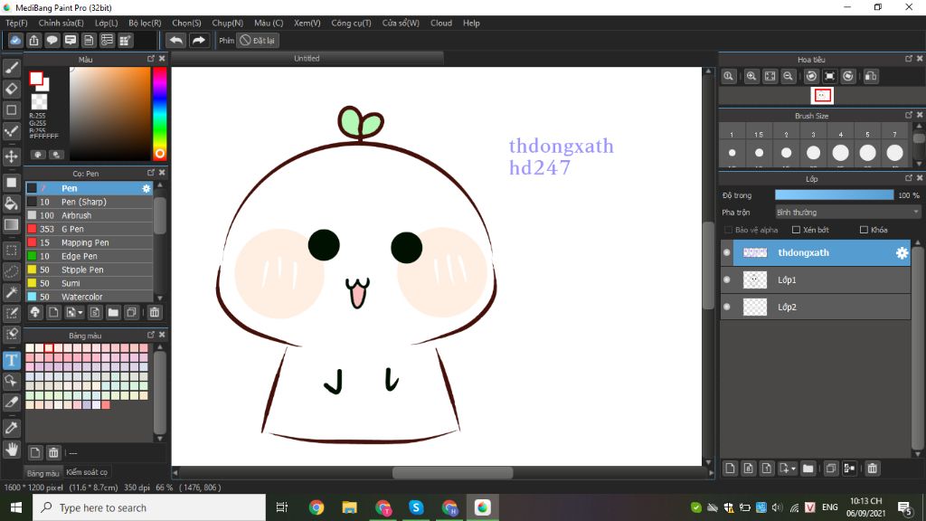The image size is (926, 521).
Task: Open the Bộ lọc(R) menu
Action: [x=145, y=23]
